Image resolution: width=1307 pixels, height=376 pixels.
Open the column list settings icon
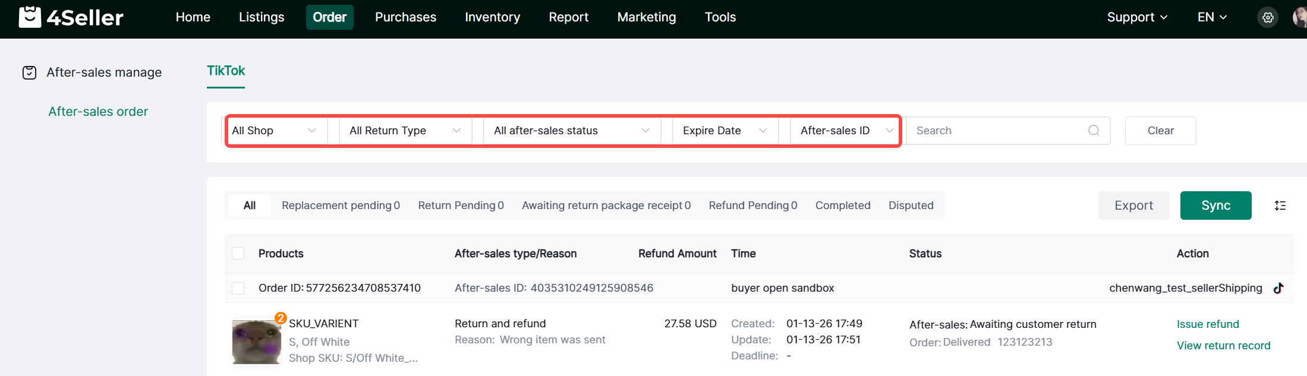point(1280,206)
